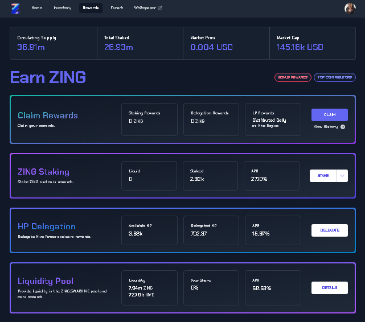Screen dimensions: 365x322
Task: Click the Available HP 3.68k value
Action: pos(136,234)
